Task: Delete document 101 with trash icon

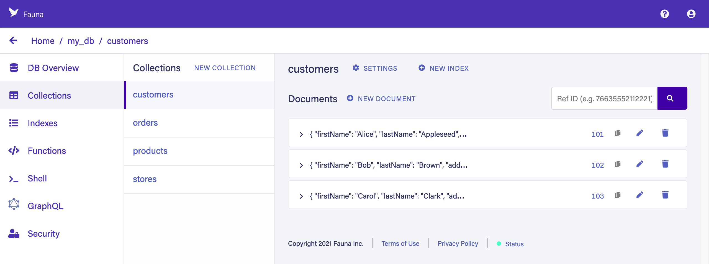Action: pyautogui.click(x=665, y=133)
